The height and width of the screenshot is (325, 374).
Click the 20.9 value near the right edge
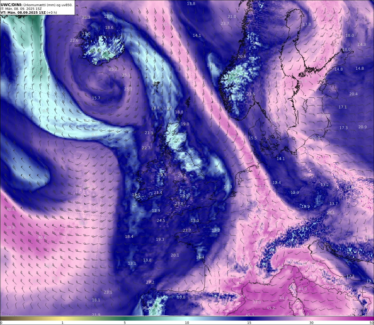coord(363,127)
